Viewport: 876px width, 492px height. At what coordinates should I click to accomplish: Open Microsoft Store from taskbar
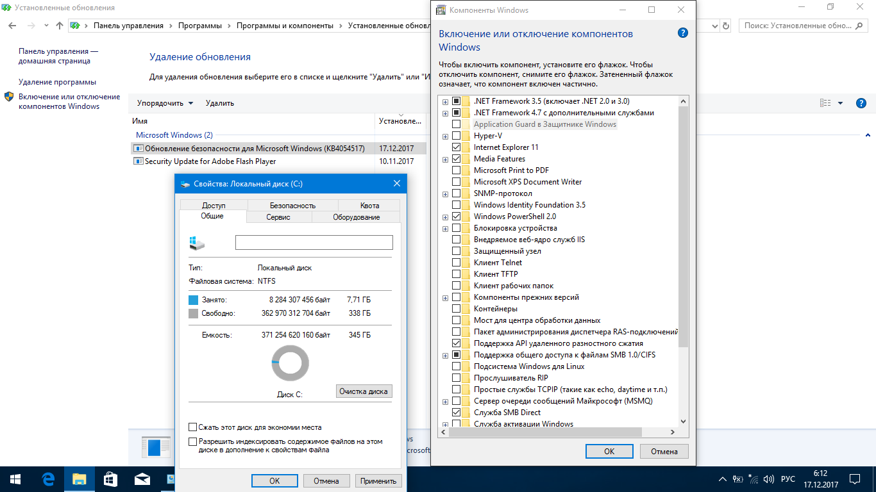[110, 479]
